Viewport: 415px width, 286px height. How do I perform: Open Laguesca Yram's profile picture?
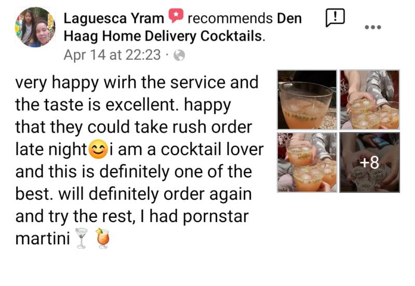coord(35,27)
